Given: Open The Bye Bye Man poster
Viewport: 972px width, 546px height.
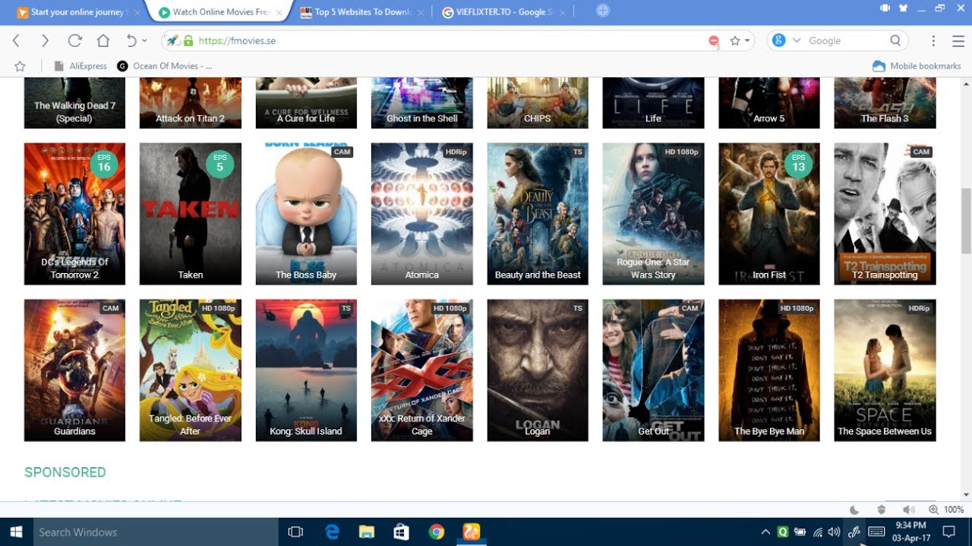Looking at the screenshot, I should click(769, 370).
